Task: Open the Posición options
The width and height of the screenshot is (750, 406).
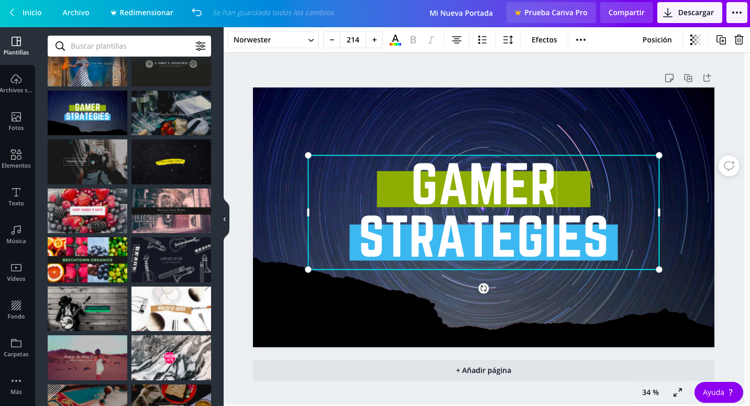Action: (x=657, y=40)
